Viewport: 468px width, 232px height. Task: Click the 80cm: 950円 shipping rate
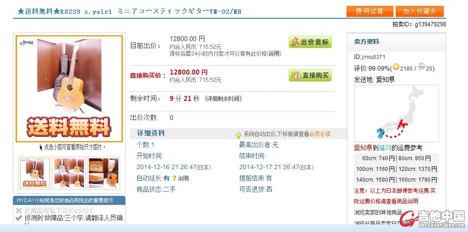414,158
